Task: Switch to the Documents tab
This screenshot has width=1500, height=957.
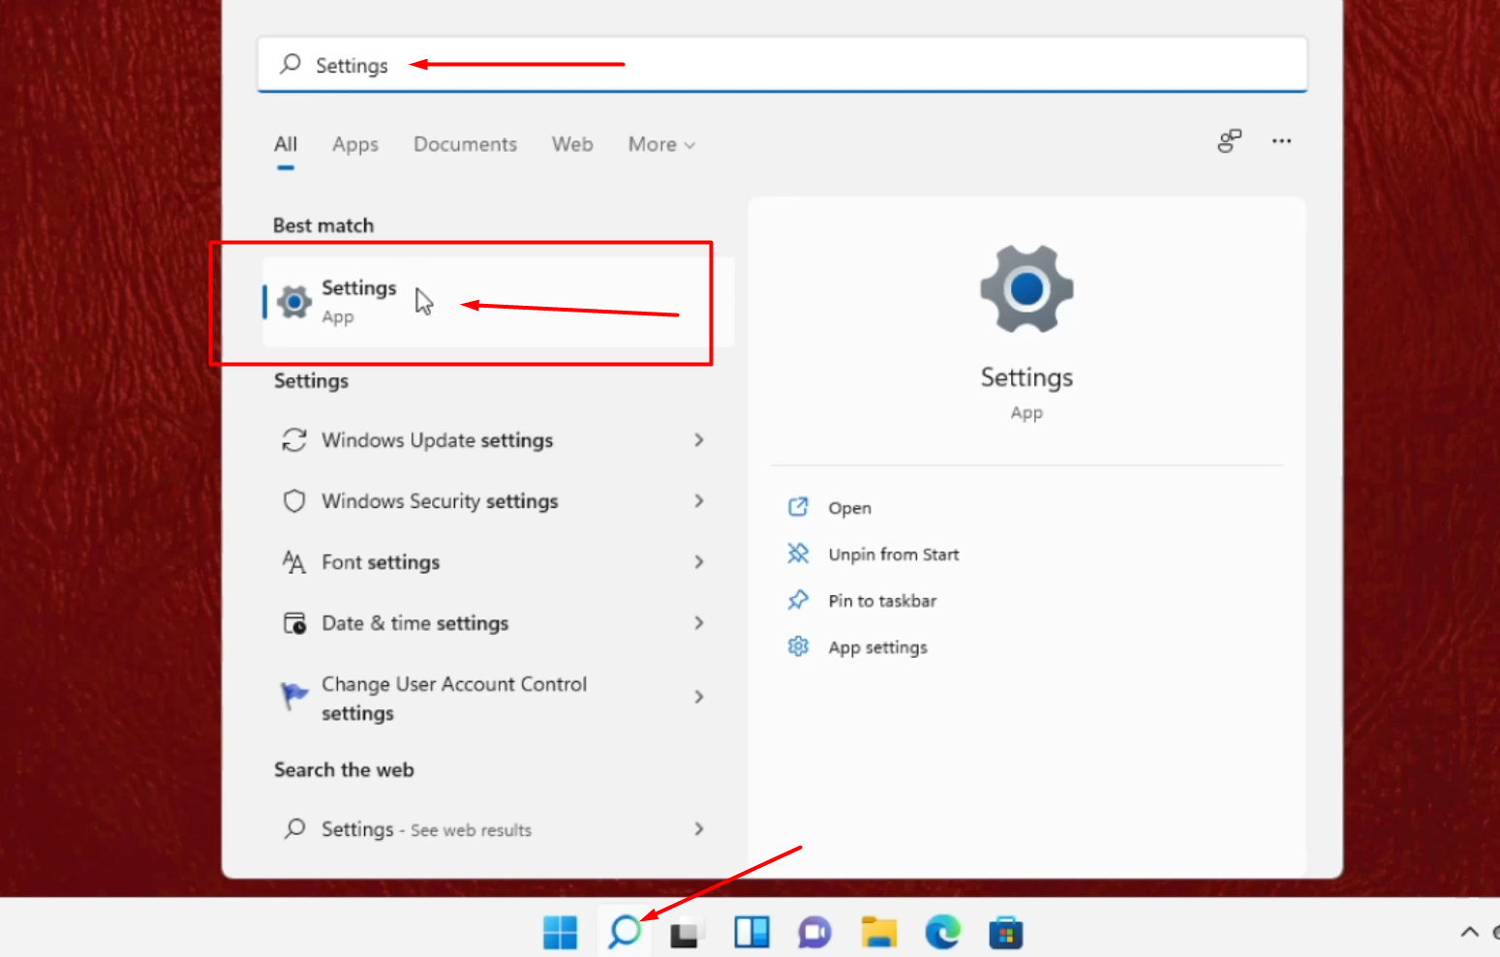Action: (x=465, y=144)
